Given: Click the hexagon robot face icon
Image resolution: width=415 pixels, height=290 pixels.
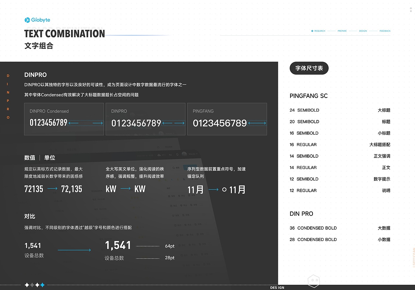Looking at the screenshot, I should coord(314,281).
